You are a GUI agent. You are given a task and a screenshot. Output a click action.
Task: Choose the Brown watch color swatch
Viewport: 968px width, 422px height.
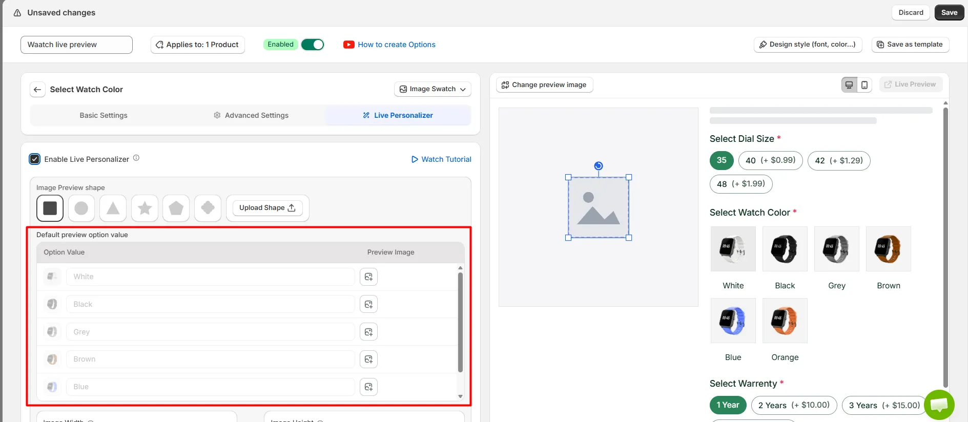[888, 249]
